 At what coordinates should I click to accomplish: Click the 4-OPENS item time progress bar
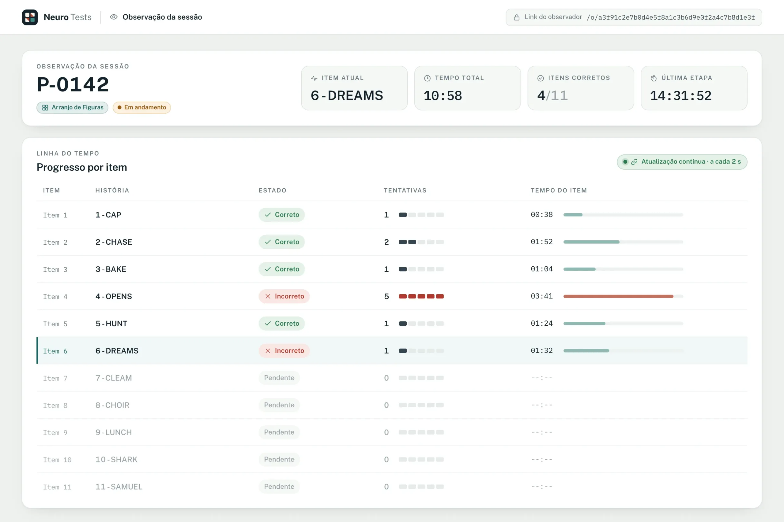623,296
